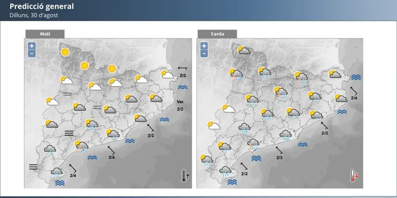
Task: Click the topmost fog-lines icon on the Matí map
Action: pyautogui.click(x=67, y=94)
